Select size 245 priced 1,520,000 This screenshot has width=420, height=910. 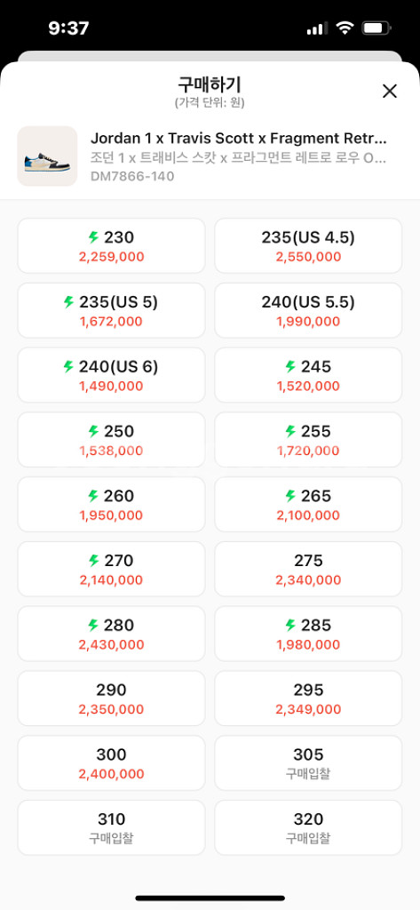point(308,375)
